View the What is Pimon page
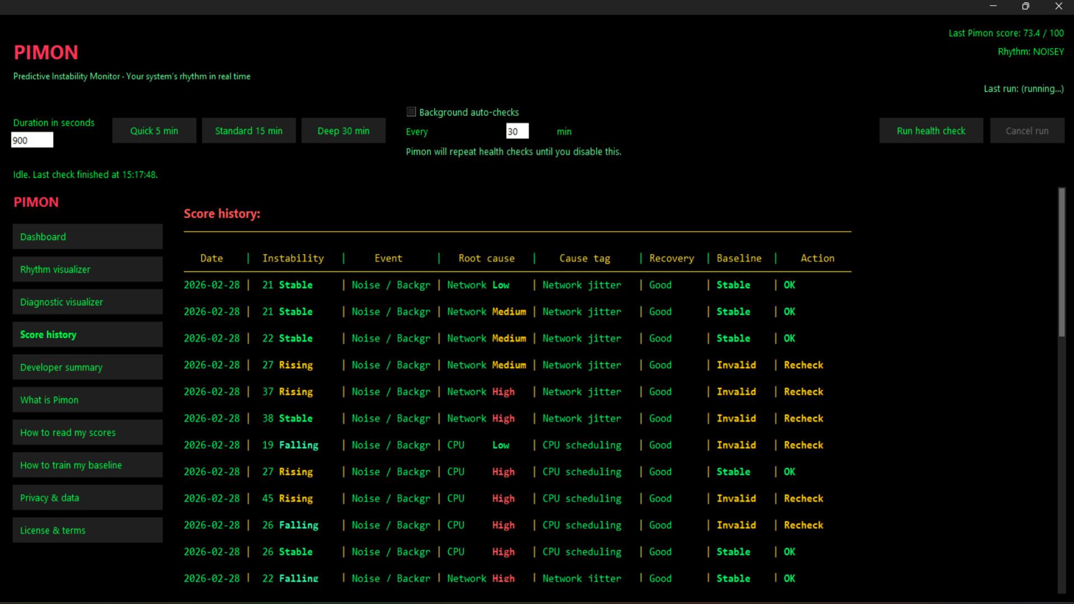 pyautogui.click(x=87, y=399)
